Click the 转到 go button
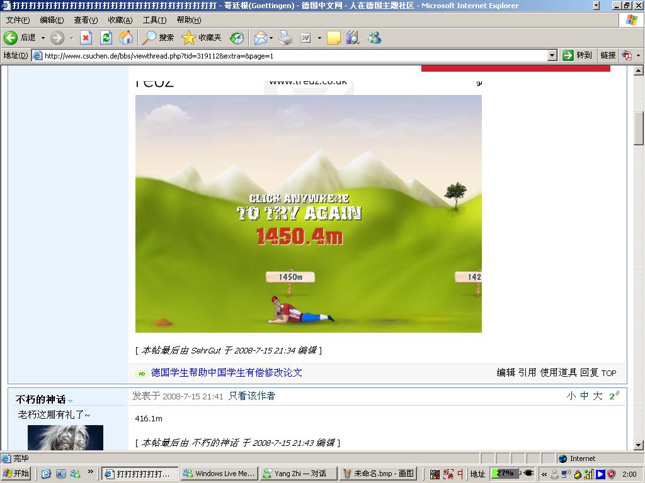Viewport: 645px width, 483px height. [577, 55]
